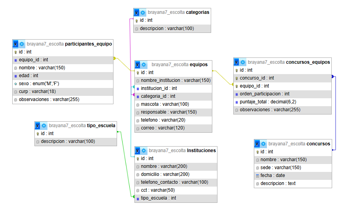This screenshot has width=361, height=206.
Task: Open settings gear of participantes_equipo table
Action: click(22, 44)
